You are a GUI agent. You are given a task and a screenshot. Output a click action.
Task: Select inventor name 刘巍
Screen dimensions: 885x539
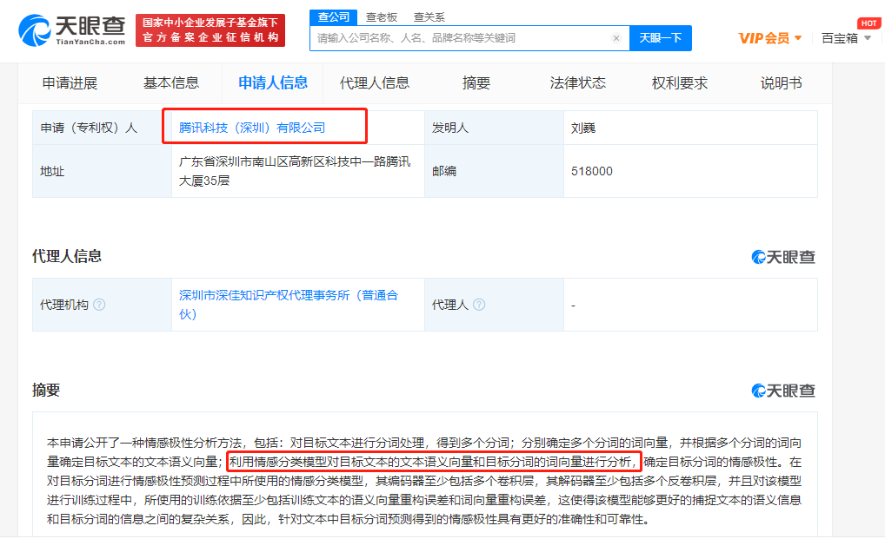click(583, 128)
